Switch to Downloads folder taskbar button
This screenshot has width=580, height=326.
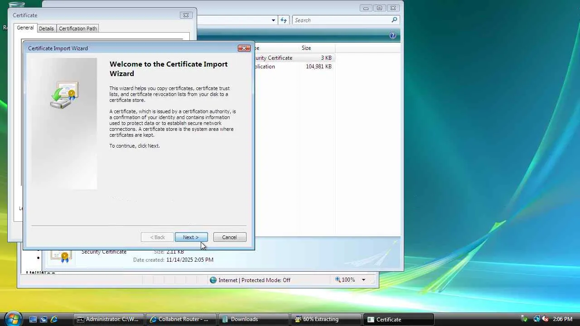(x=254, y=319)
